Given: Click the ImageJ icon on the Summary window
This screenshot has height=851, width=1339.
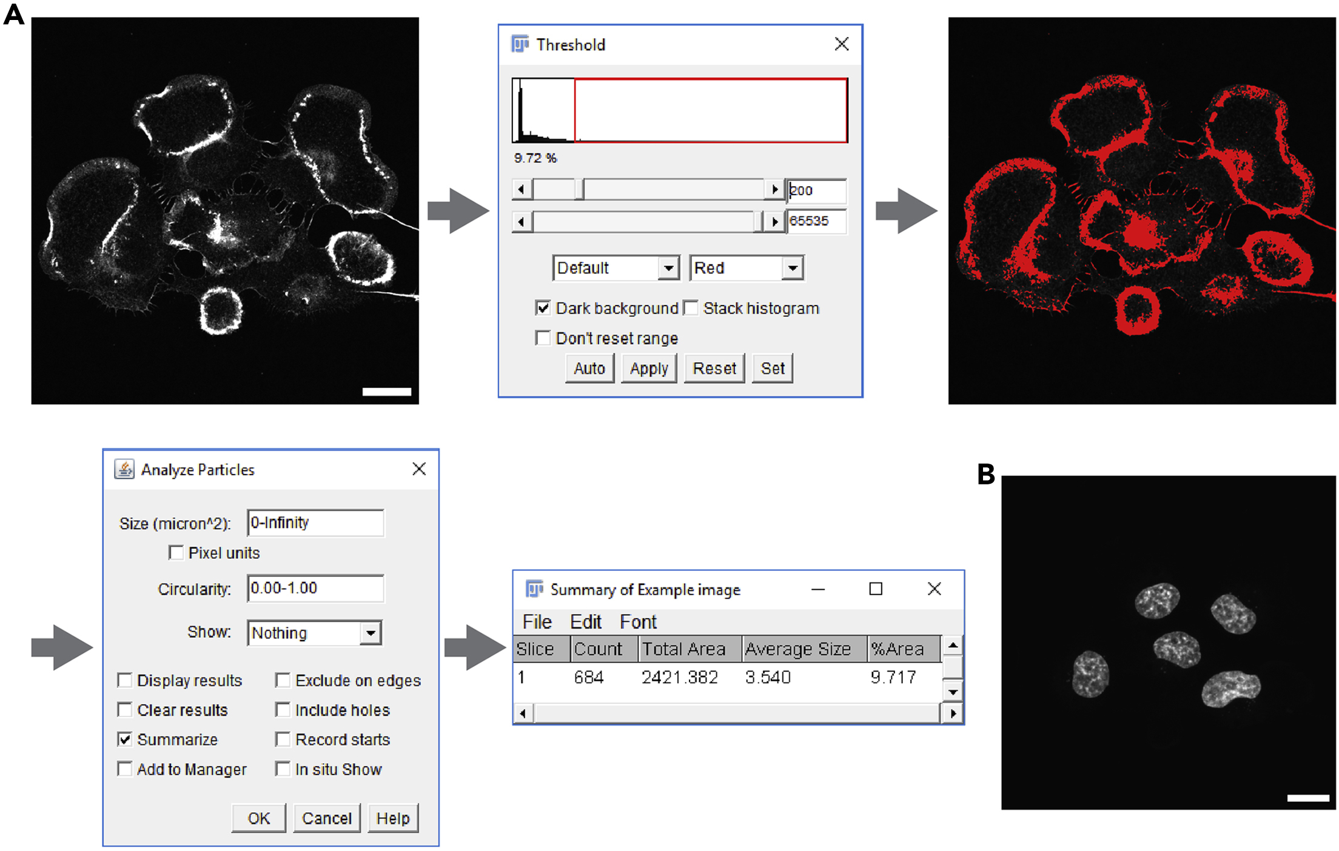Looking at the screenshot, I should point(534,589).
